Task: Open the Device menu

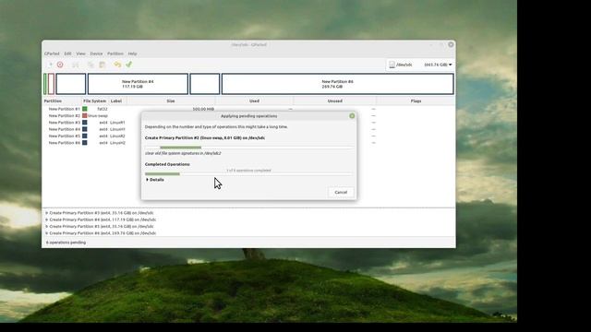Action: click(96, 53)
